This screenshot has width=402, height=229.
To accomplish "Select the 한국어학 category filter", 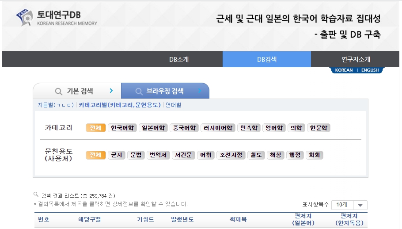I will 122,128.
